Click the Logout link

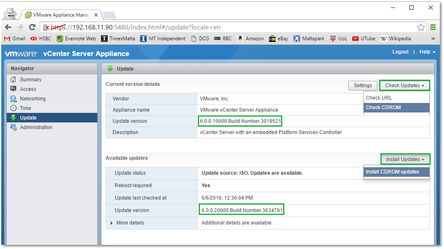pos(400,52)
